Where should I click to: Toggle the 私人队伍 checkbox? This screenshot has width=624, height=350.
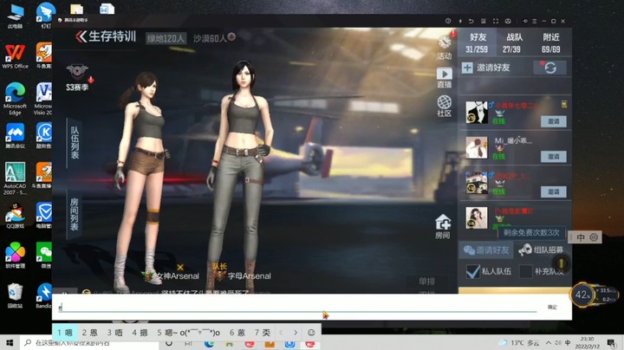point(473,271)
